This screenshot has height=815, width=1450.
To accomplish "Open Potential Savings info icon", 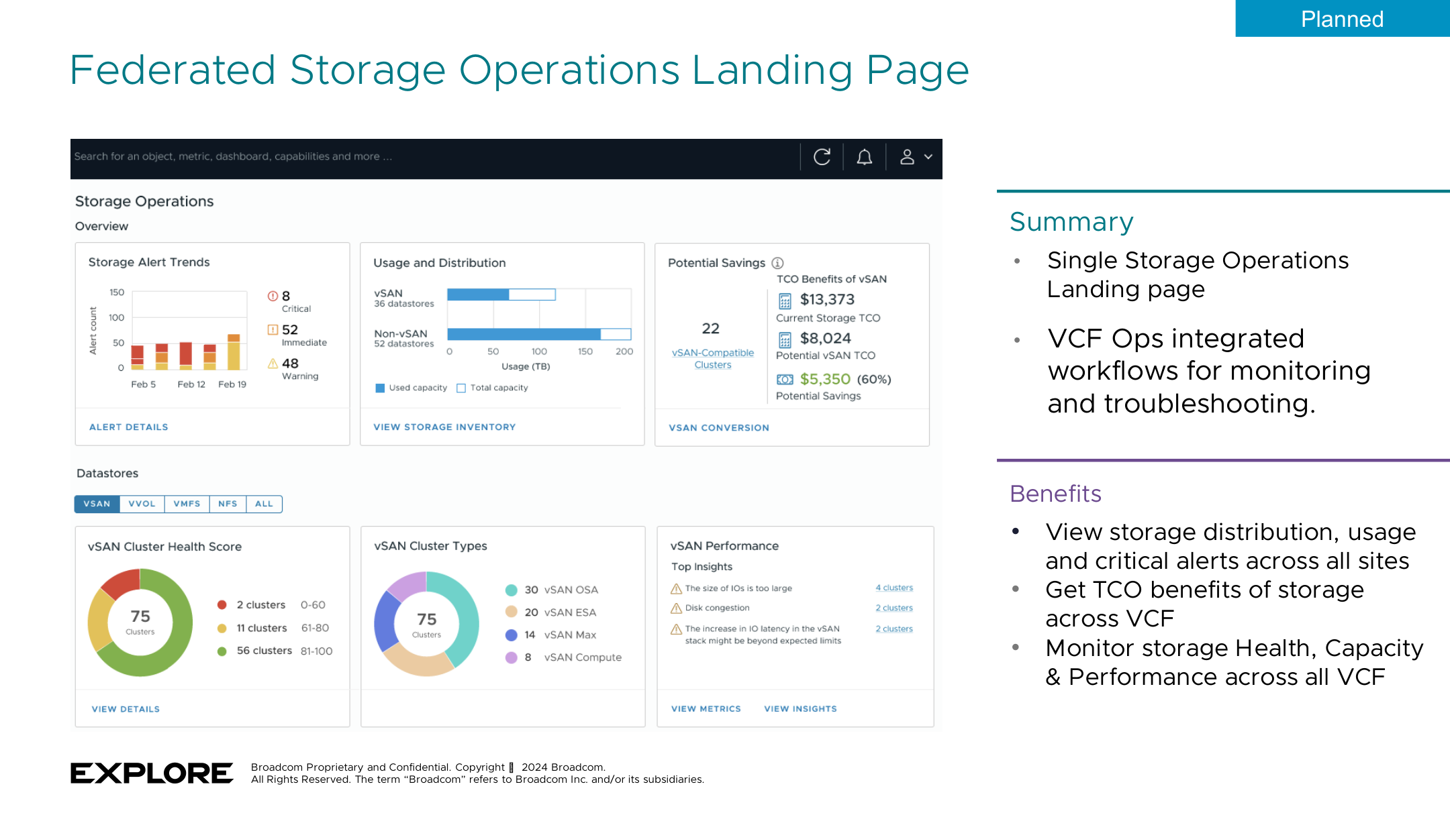I will point(777,263).
